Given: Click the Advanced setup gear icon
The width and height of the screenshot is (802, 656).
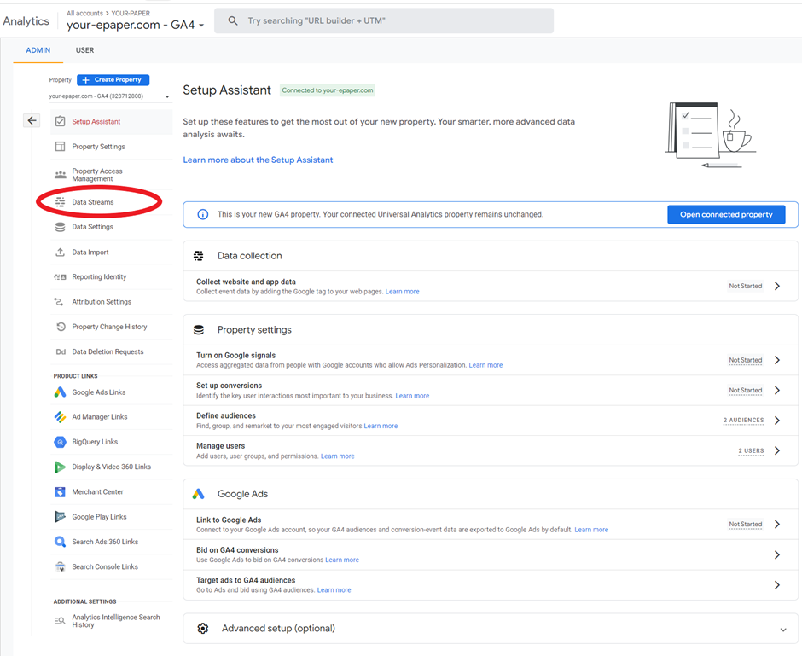Looking at the screenshot, I should (202, 629).
